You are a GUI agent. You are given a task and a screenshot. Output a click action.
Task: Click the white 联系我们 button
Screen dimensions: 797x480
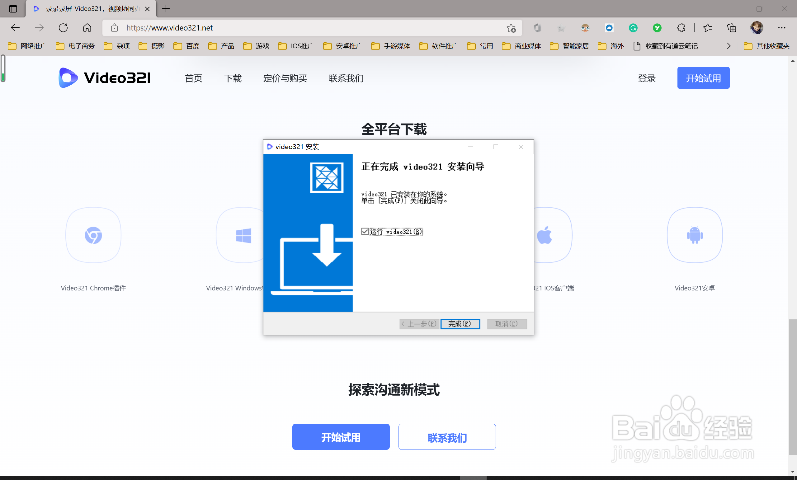pos(447,437)
